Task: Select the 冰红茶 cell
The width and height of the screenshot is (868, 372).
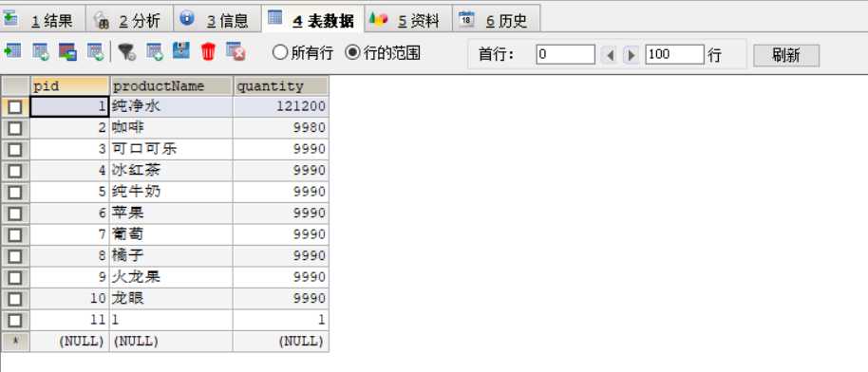Action: coord(171,171)
